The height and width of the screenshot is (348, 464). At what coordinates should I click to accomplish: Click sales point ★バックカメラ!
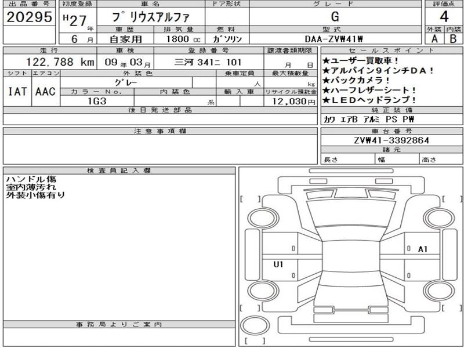tap(356, 81)
